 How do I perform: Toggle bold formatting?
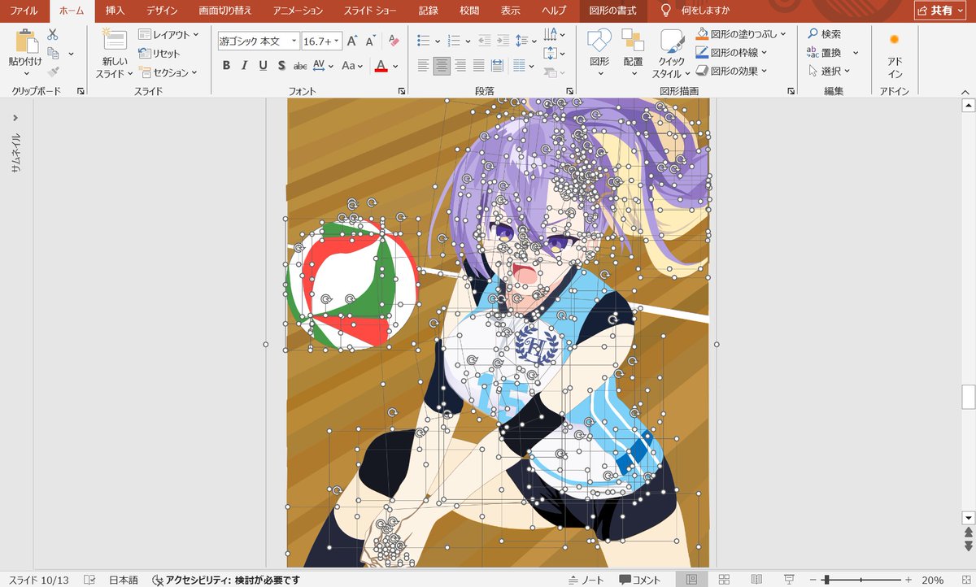pos(227,66)
